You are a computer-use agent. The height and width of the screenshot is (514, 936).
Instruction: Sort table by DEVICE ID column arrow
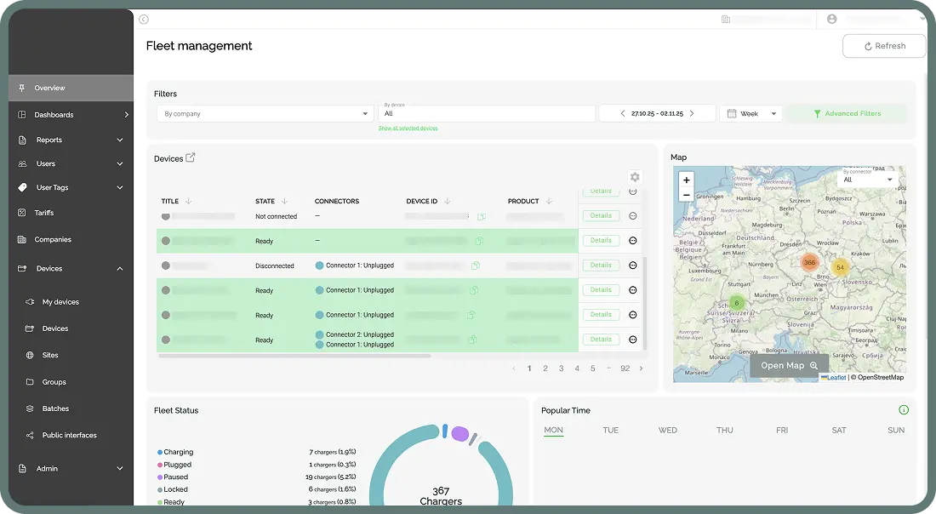point(447,201)
